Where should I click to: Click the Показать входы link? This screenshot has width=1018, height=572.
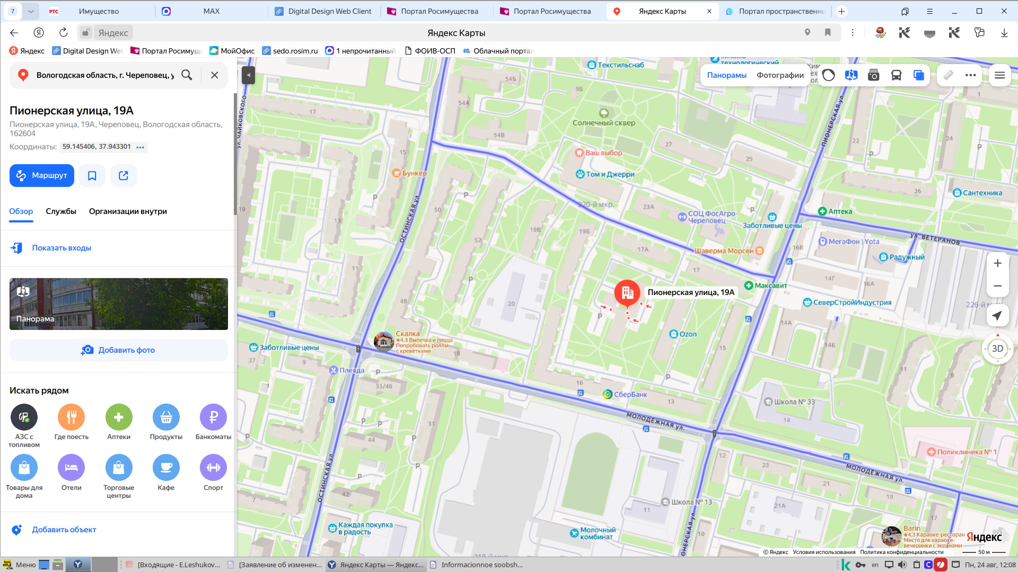pyautogui.click(x=62, y=248)
